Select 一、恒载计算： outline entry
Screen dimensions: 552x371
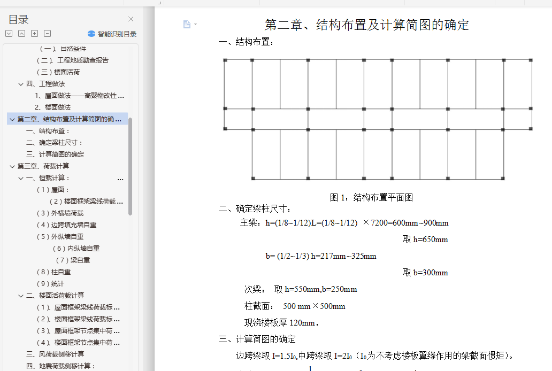coord(48,178)
